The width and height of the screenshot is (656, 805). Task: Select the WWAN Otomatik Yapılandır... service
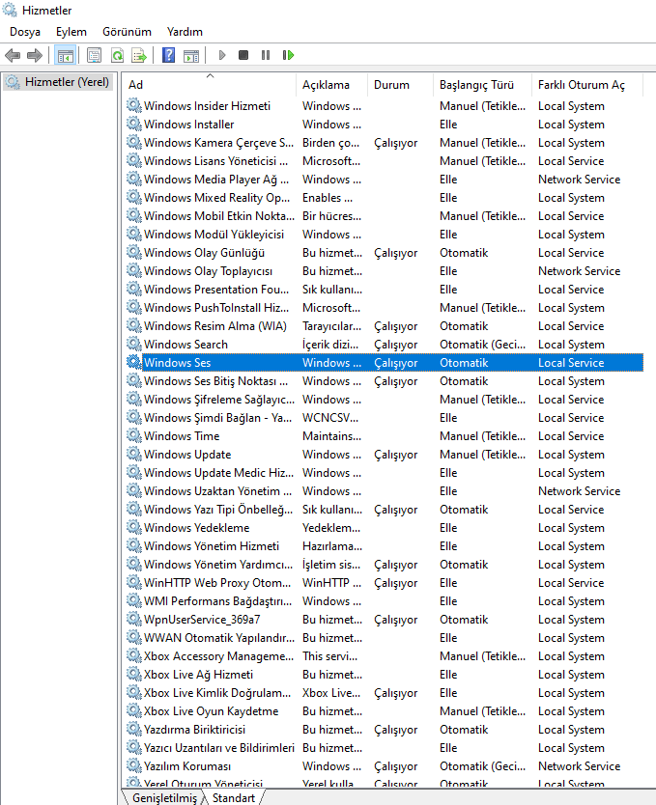pyautogui.click(x=219, y=638)
